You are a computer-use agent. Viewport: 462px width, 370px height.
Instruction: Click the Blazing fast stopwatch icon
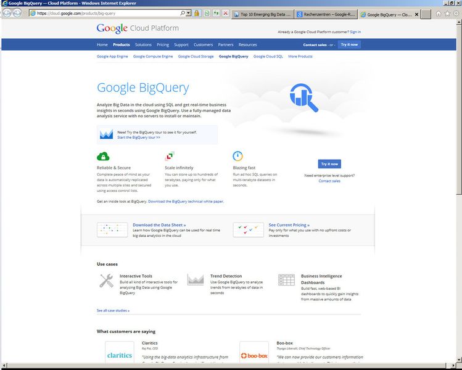(x=237, y=156)
